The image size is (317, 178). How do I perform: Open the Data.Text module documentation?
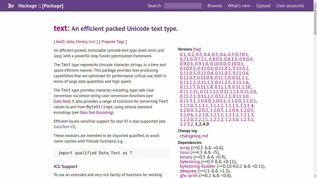tap(61, 101)
